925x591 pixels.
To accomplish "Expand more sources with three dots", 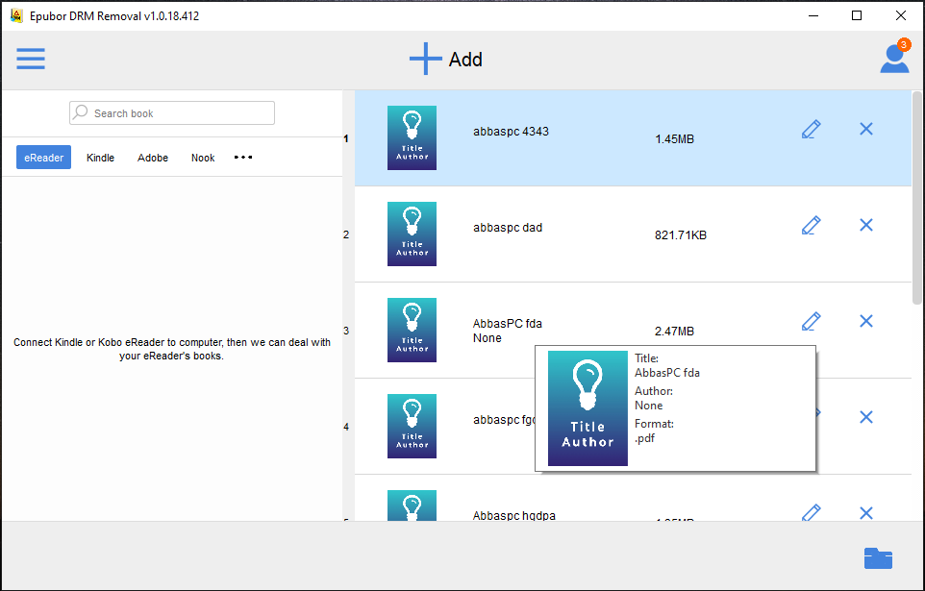I will [x=243, y=157].
